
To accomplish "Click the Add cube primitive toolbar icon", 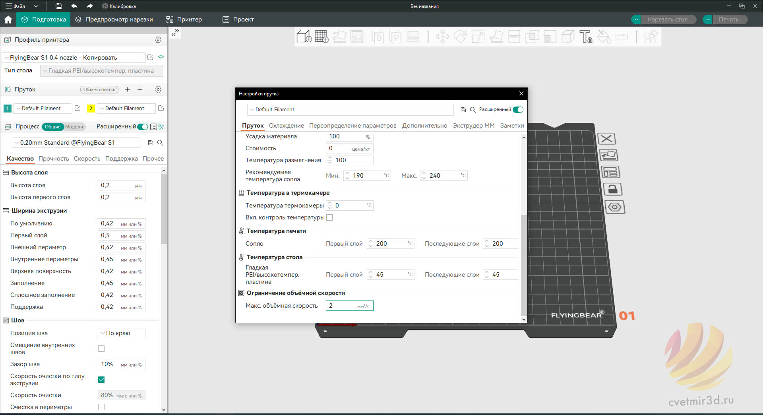I will coord(304,37).
